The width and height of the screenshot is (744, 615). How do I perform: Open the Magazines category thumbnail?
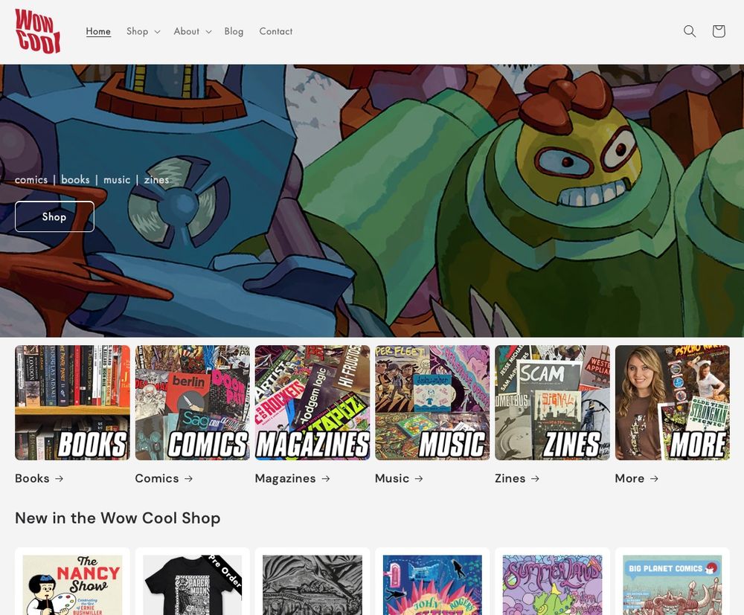312,402
